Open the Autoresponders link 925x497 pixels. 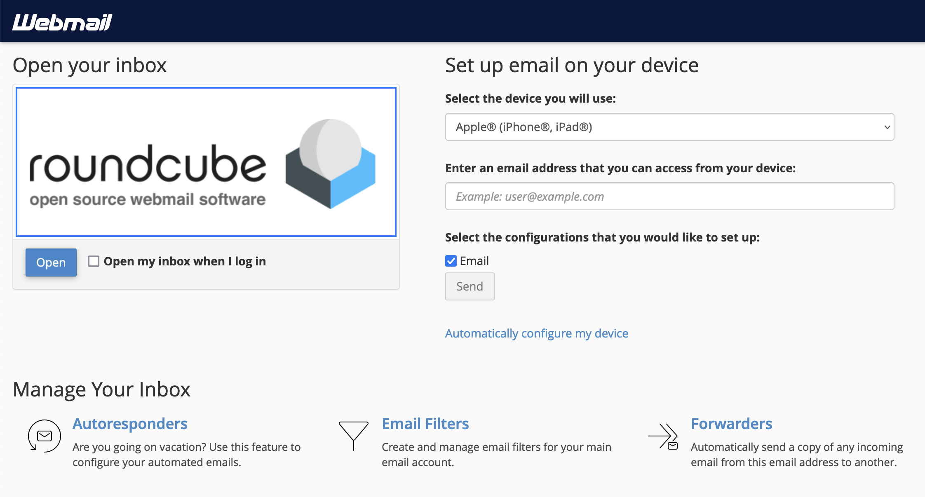(x=130, y=424)
